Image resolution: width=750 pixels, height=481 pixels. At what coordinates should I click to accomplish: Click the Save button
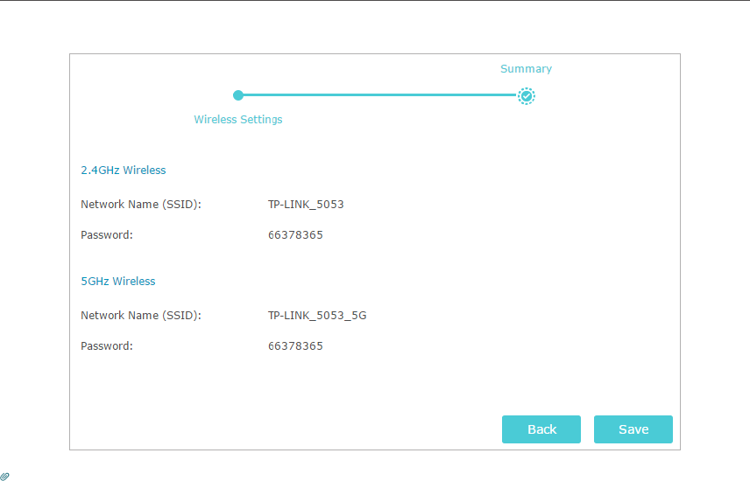tap(633, 429)
